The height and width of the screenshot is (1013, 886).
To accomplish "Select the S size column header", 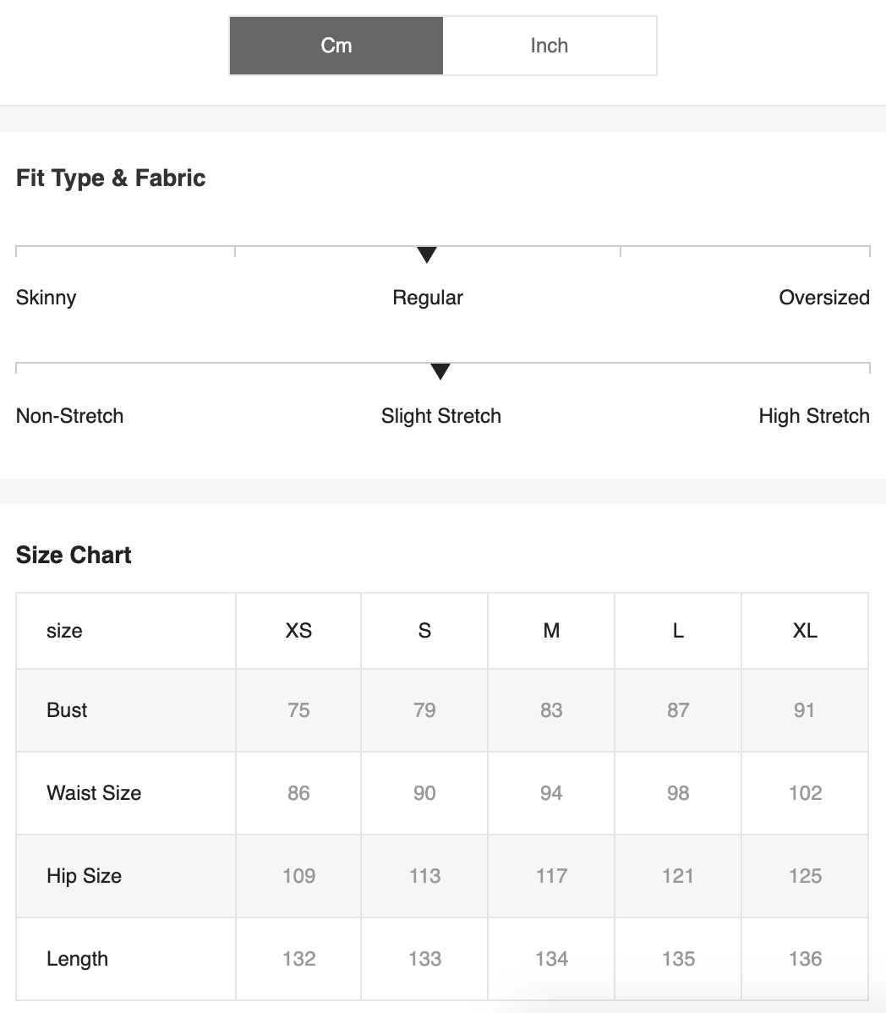I will pos(424,631).
